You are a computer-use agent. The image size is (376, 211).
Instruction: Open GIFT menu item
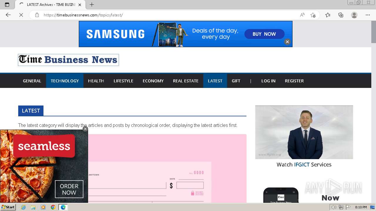coord(236,81)
